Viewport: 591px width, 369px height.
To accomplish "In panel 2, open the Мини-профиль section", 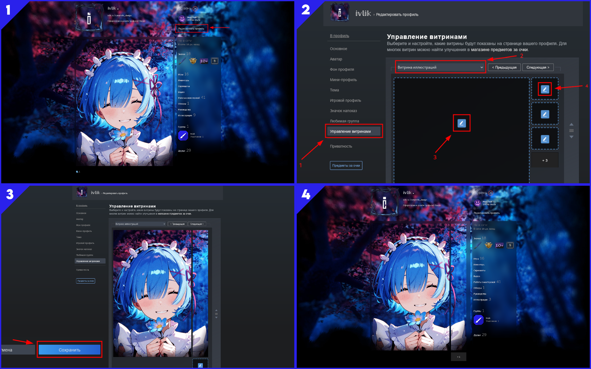I will 344,80.
